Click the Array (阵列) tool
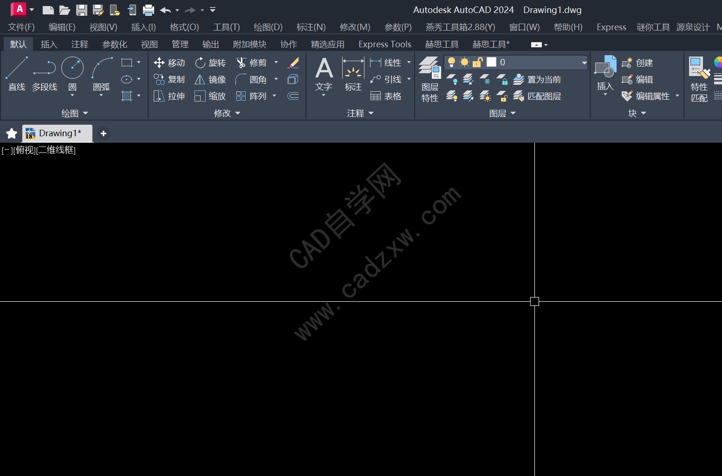722x476 pixels. (251, 96)
